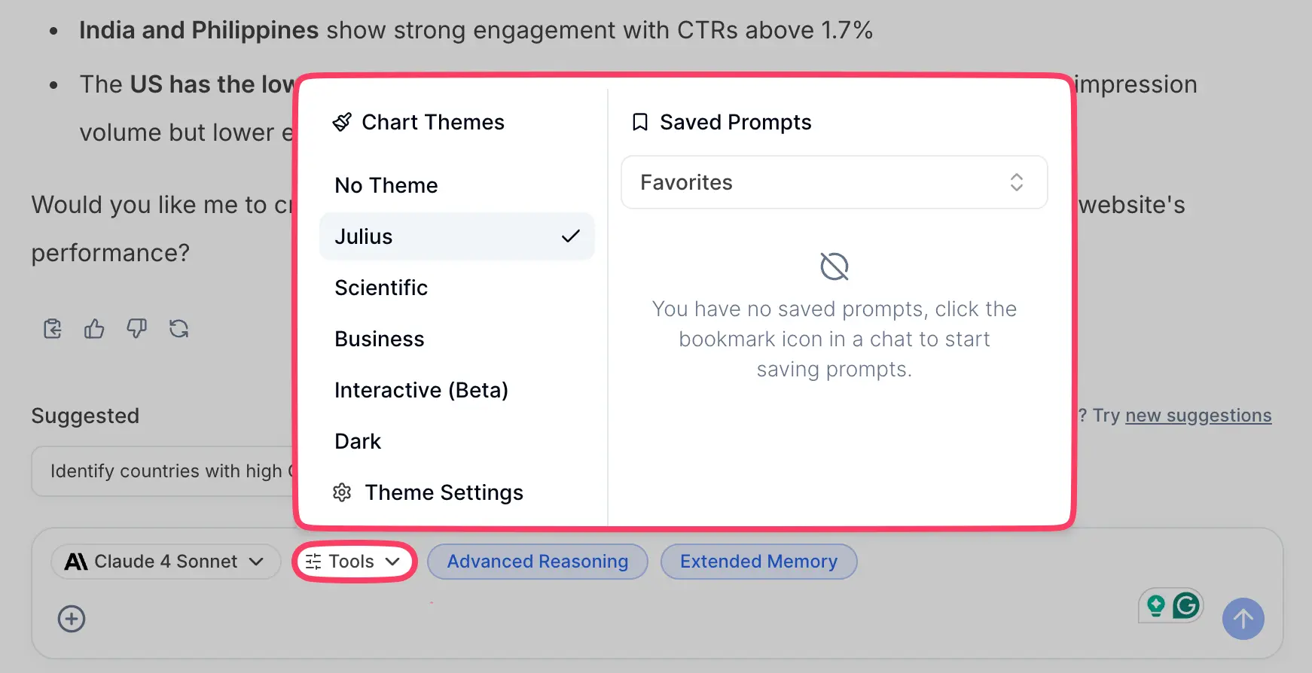
Task: Click the regenerate response icon
Action: click(178, 329)
